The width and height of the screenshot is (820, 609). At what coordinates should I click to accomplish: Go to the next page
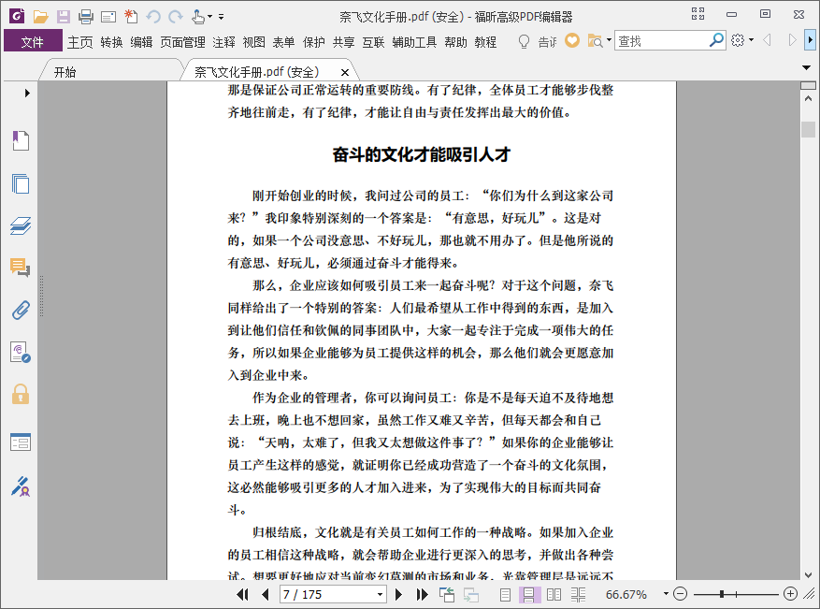tap(398, 594)
